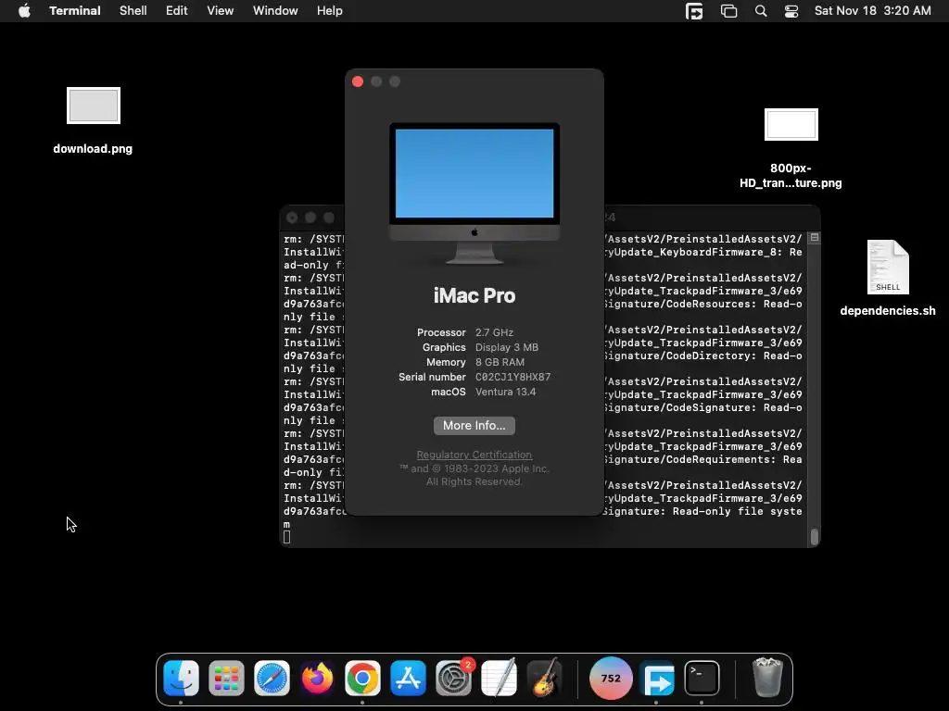Close the About This Mac window
The width and height of the screenshot is (949, 711).
(x=358, y=81)
